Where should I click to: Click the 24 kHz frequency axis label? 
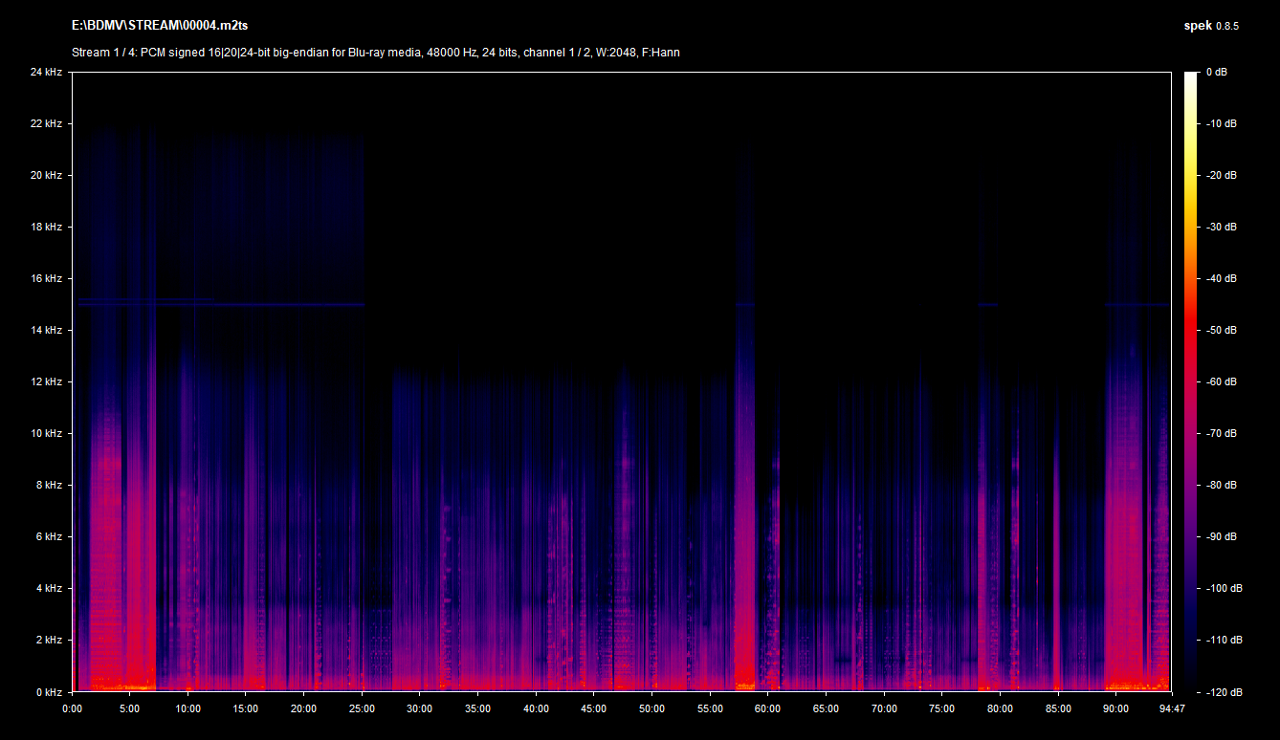[45, 72]
